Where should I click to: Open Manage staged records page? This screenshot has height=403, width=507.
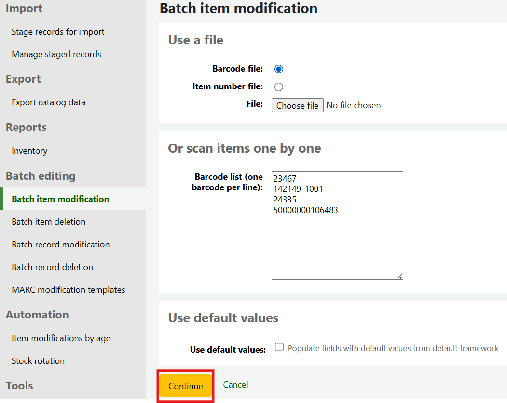coord(56,54)
